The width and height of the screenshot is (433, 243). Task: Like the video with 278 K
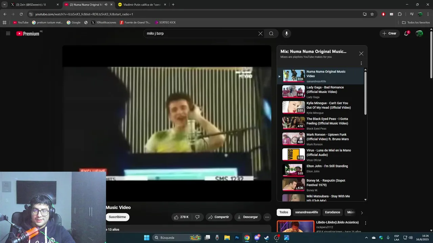[x=181, y=217]
